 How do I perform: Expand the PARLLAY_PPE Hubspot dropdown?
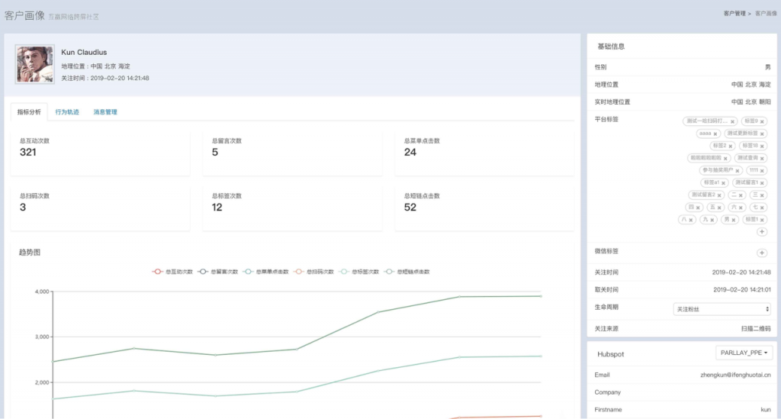(744, 353)
